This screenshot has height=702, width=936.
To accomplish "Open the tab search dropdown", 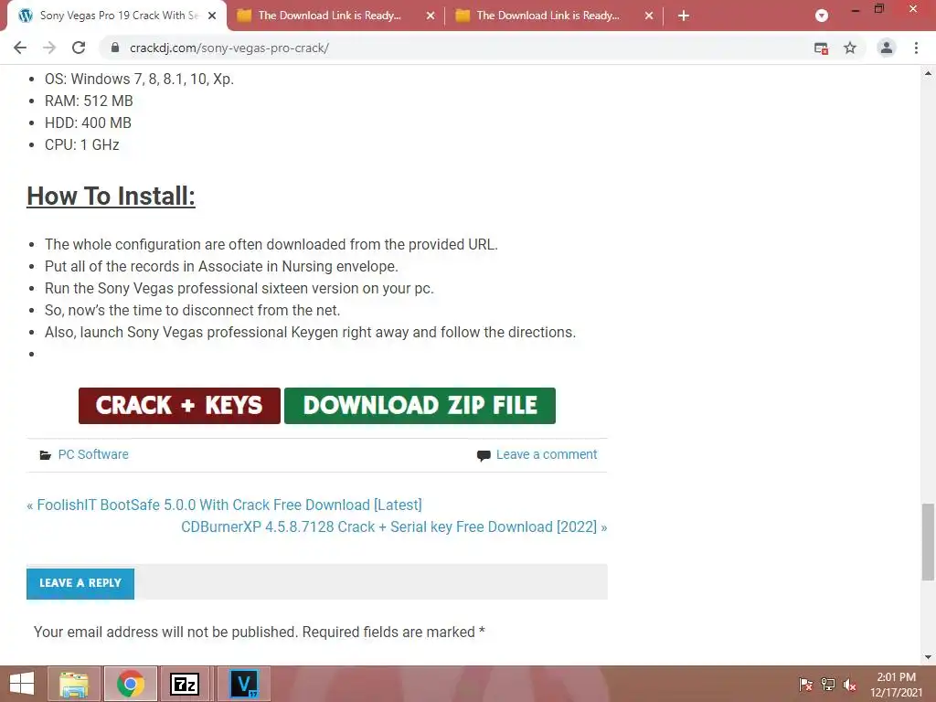I will pos(822,16).
